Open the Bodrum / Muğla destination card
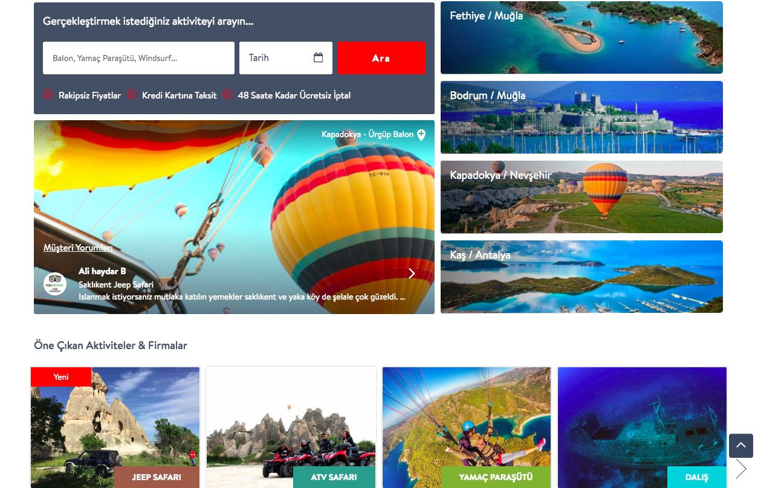 [x=581, y=117]
